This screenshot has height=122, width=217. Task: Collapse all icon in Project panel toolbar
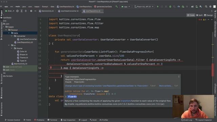(x=26, y=11)
